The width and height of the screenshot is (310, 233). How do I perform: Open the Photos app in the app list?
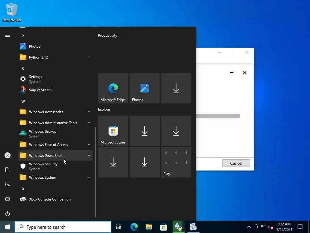pyautogui.click(x=55, y=46)
